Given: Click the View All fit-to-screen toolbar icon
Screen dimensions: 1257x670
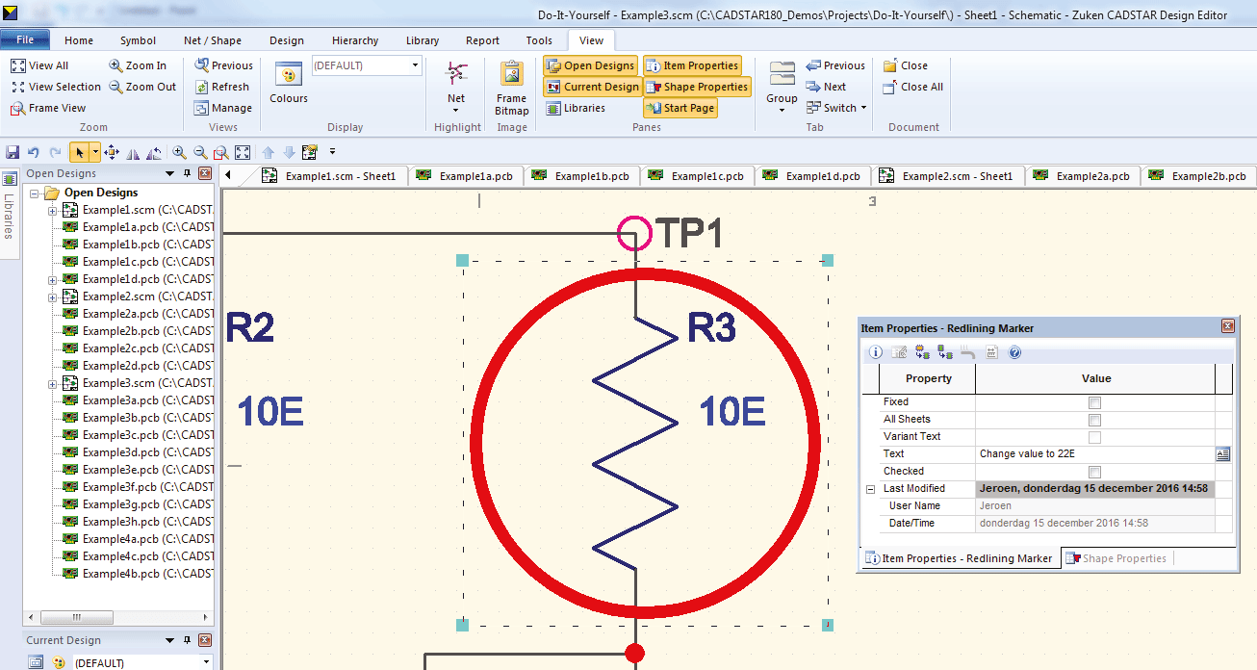Looking at the screenshot, I should pos(243,152).
